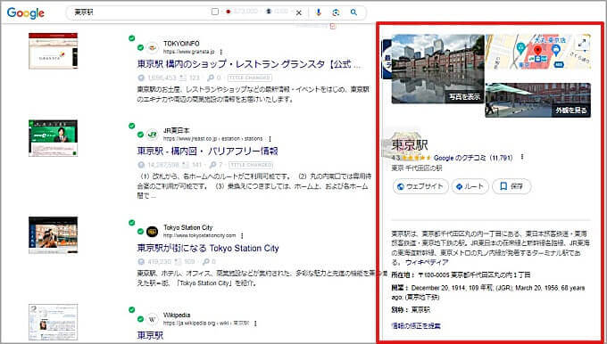Show photos via the 写真を表示 station image
The width and height of the screenshot is (607, 344).
click(x=437, y=69)
